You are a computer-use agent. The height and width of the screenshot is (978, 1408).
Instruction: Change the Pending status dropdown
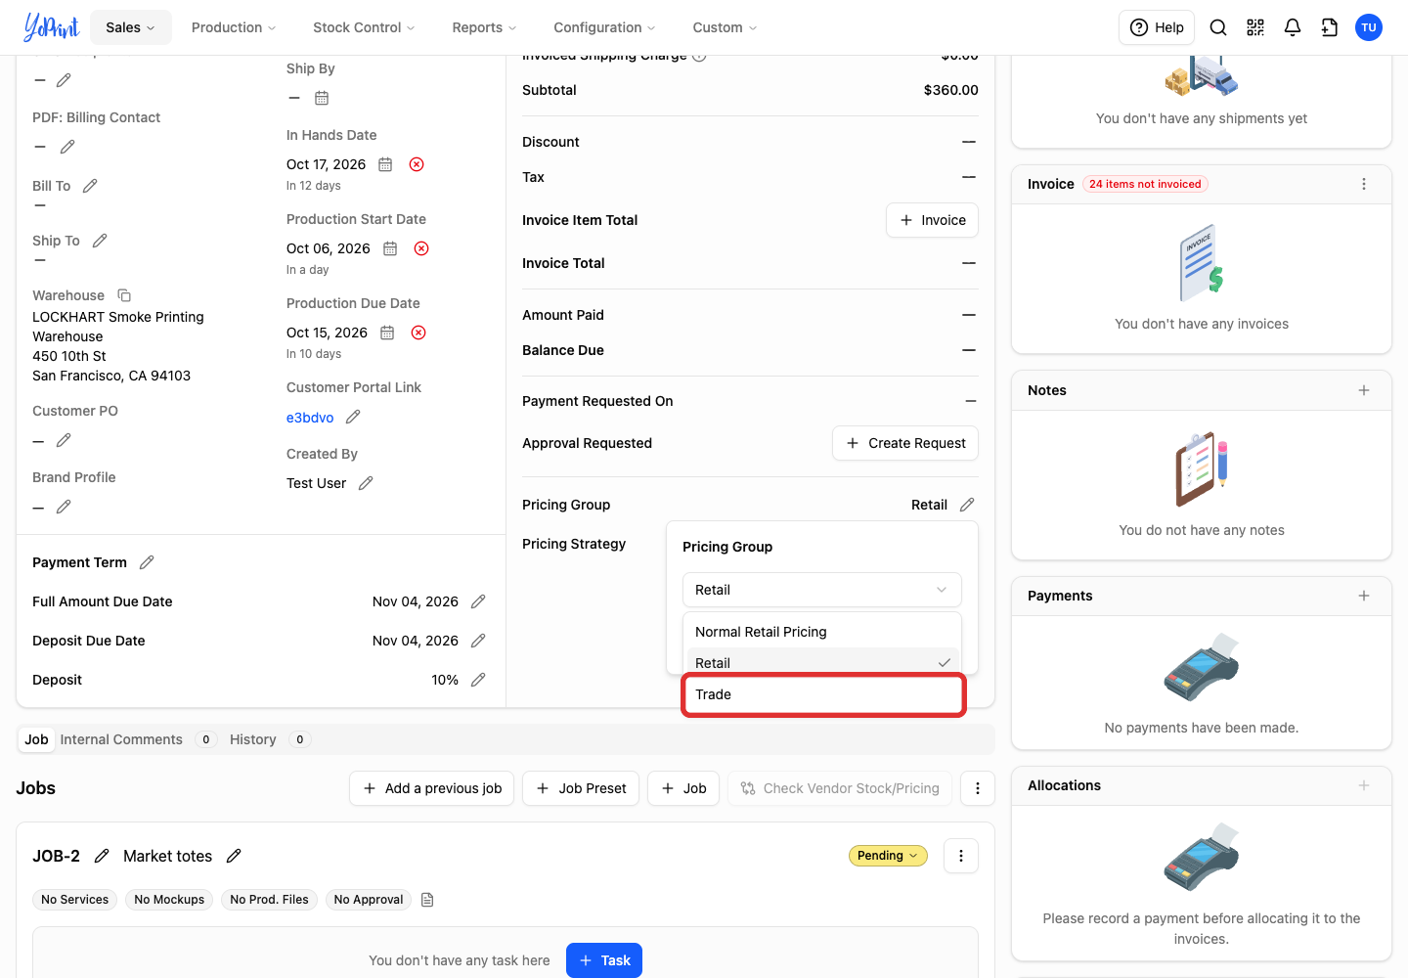[888, 856]
